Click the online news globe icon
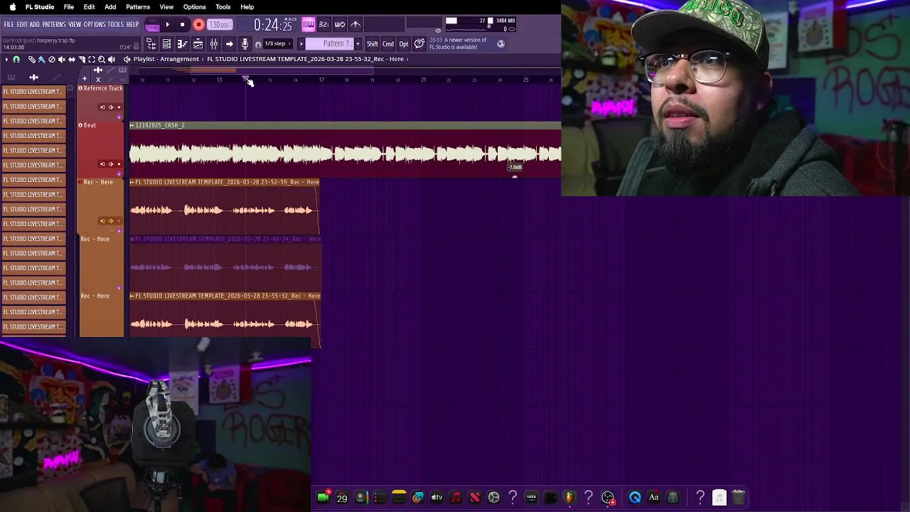The image size is (910, 512). [x=500, y=43]
